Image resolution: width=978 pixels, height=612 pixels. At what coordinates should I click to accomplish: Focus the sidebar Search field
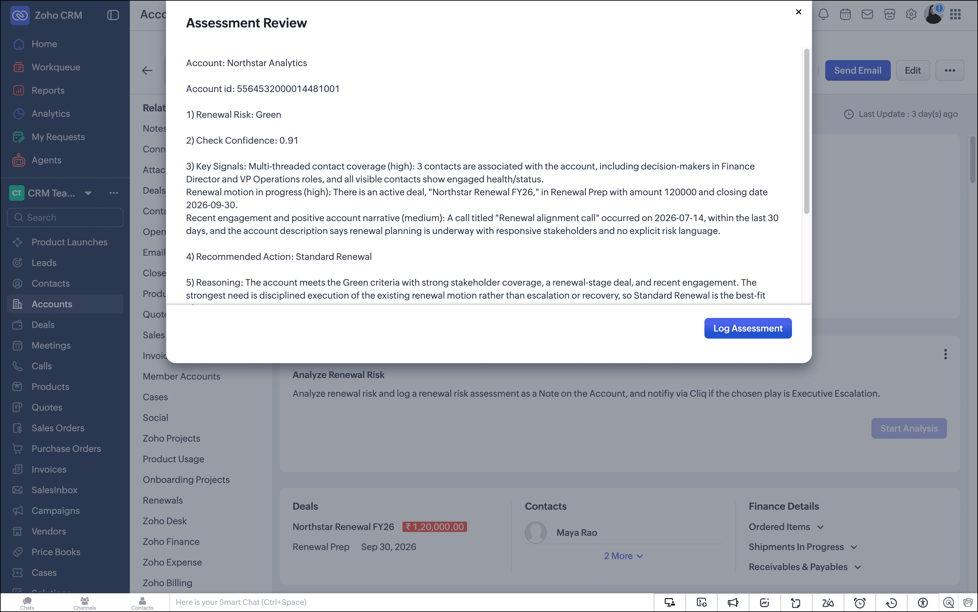pos(65,217)
